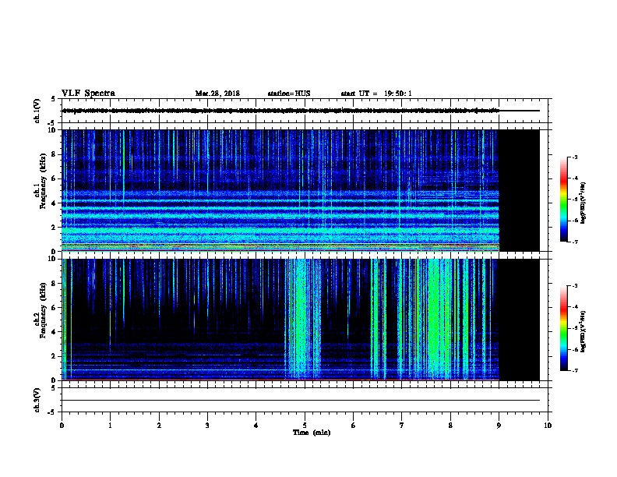This screenshot has height=477, width=617.
Task: Click the cyan 2 kHz band in ch.1 spectrogram
Action: pos(280,231)
